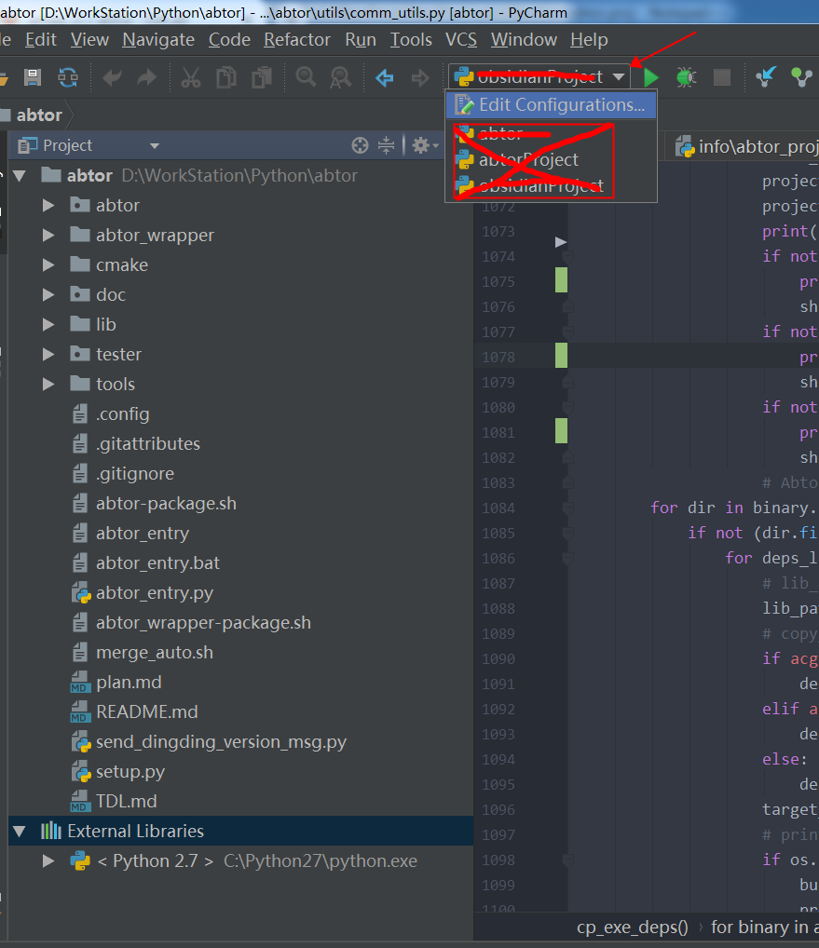
Task: Open the Tools menu
Action: (411, 40)
